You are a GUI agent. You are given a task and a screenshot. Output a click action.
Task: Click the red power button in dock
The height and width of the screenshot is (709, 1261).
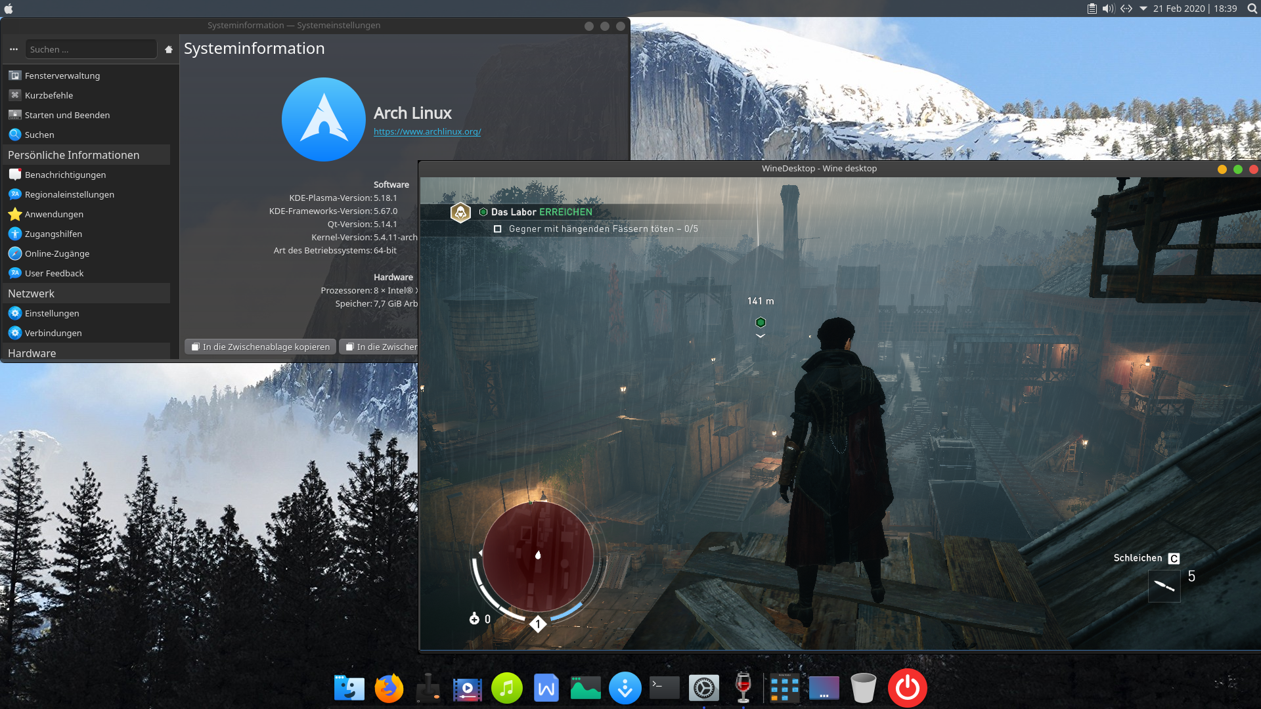tap(907, 688)
